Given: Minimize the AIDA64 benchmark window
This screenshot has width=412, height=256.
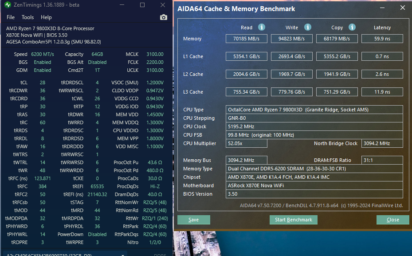Looking at the screenshot, I should [383, 8].
